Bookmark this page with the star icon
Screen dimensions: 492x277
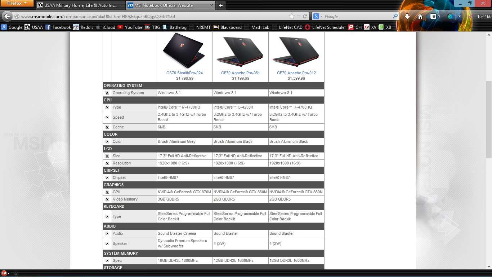292,16
